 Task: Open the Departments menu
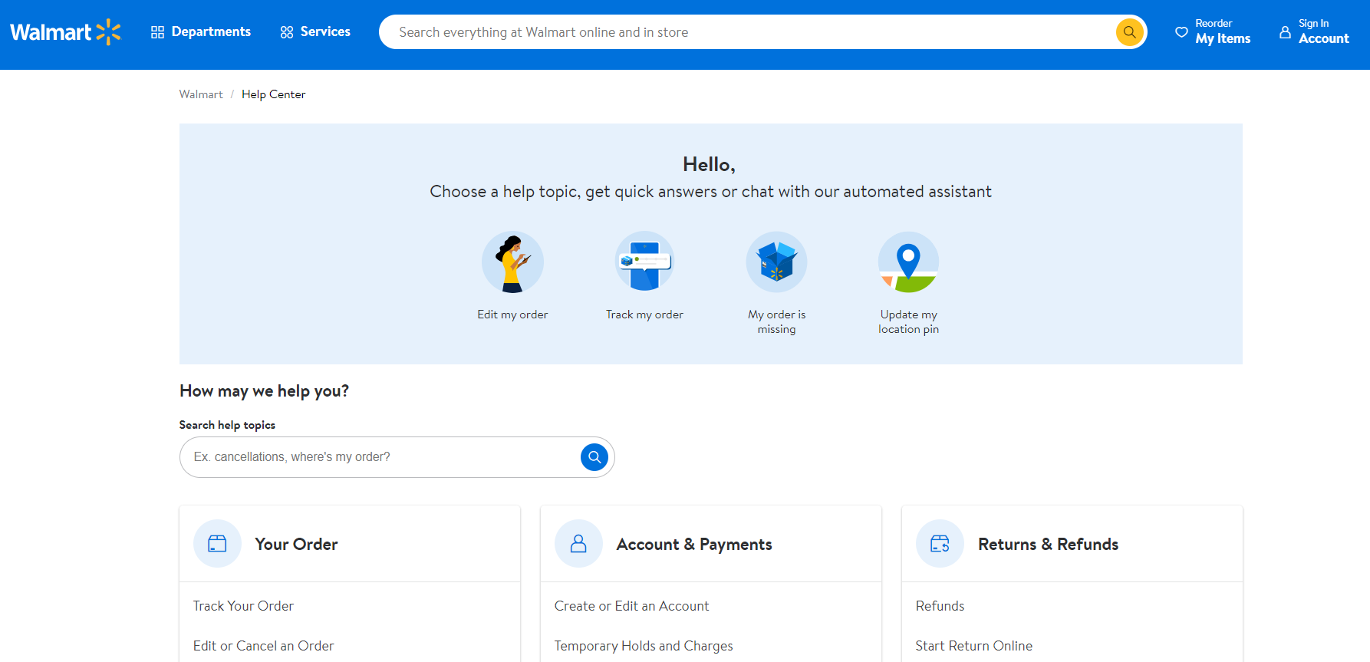201,31
